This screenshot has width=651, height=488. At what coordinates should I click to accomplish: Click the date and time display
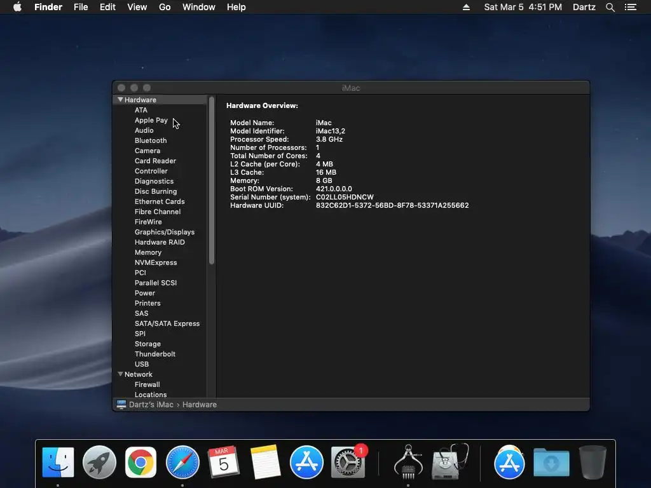coord(523,7)
